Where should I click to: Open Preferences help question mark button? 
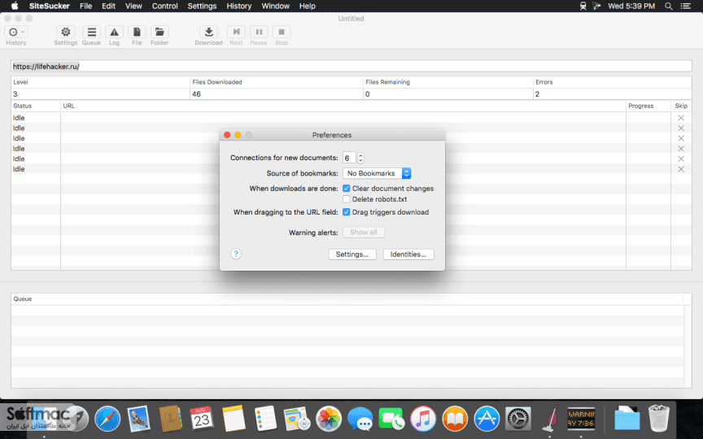tap(236, 254)
